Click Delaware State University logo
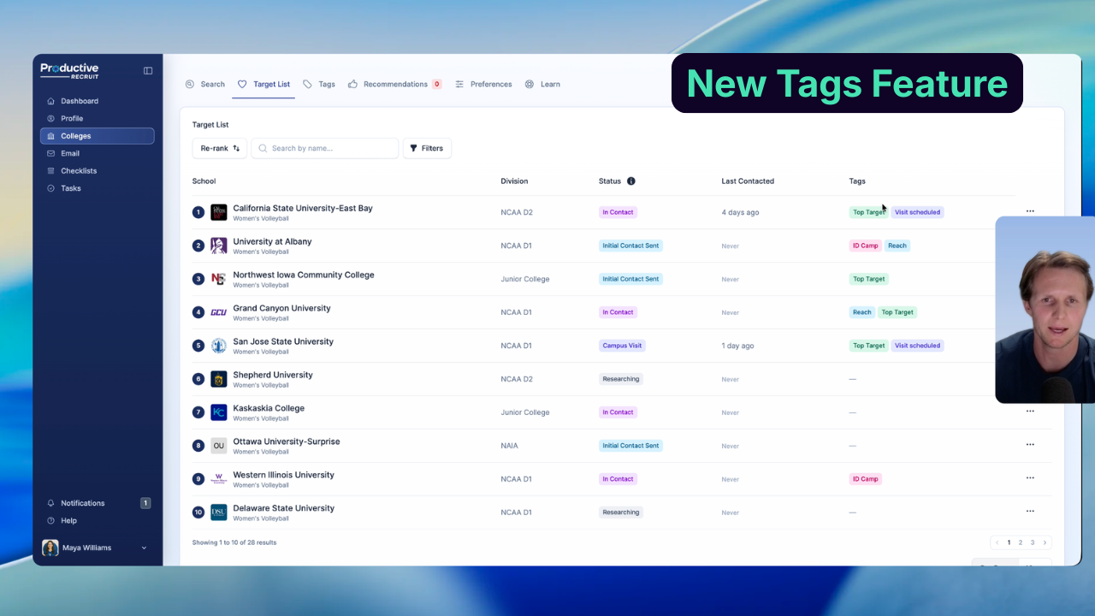This screenshot has height=616, width=1095. [x=219, y=512]
